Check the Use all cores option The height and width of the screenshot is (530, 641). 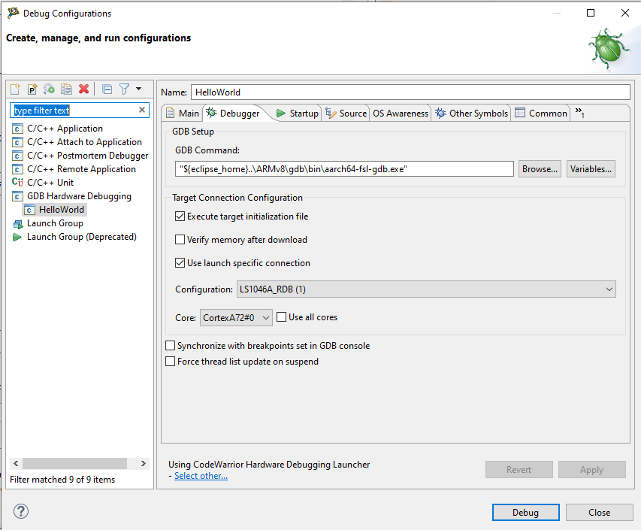point(282,317)
